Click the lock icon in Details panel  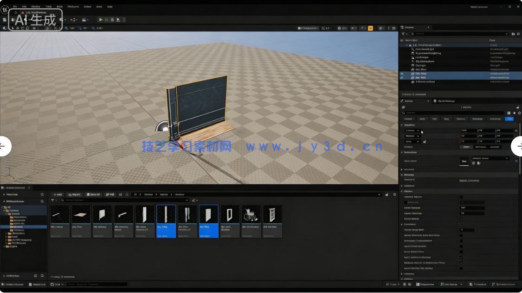pyautogui.click(x=518, y=107)
